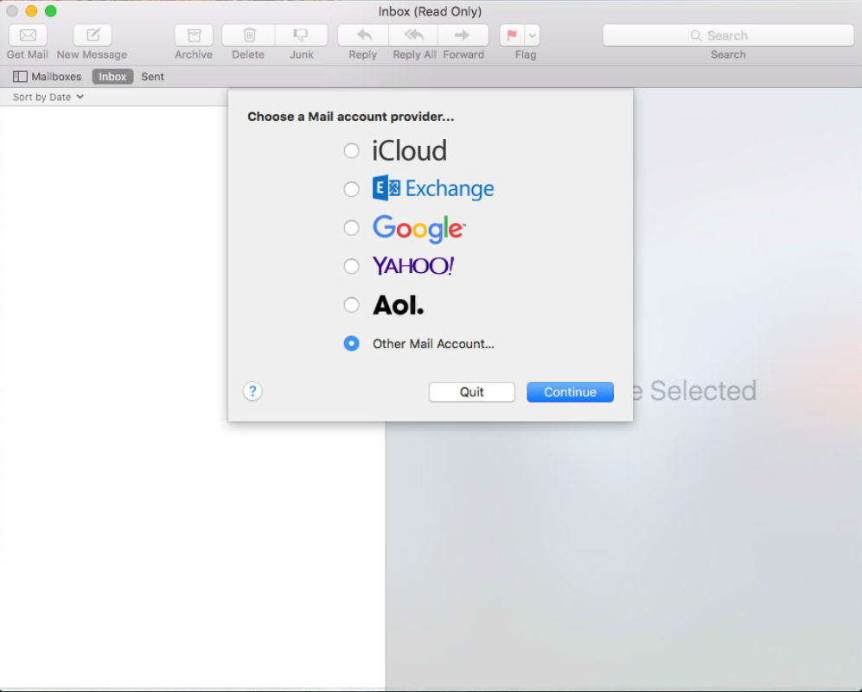Click the 'Other Mail Account...' label
Viewport: 862px width, 692px height.
pos(433,344)
